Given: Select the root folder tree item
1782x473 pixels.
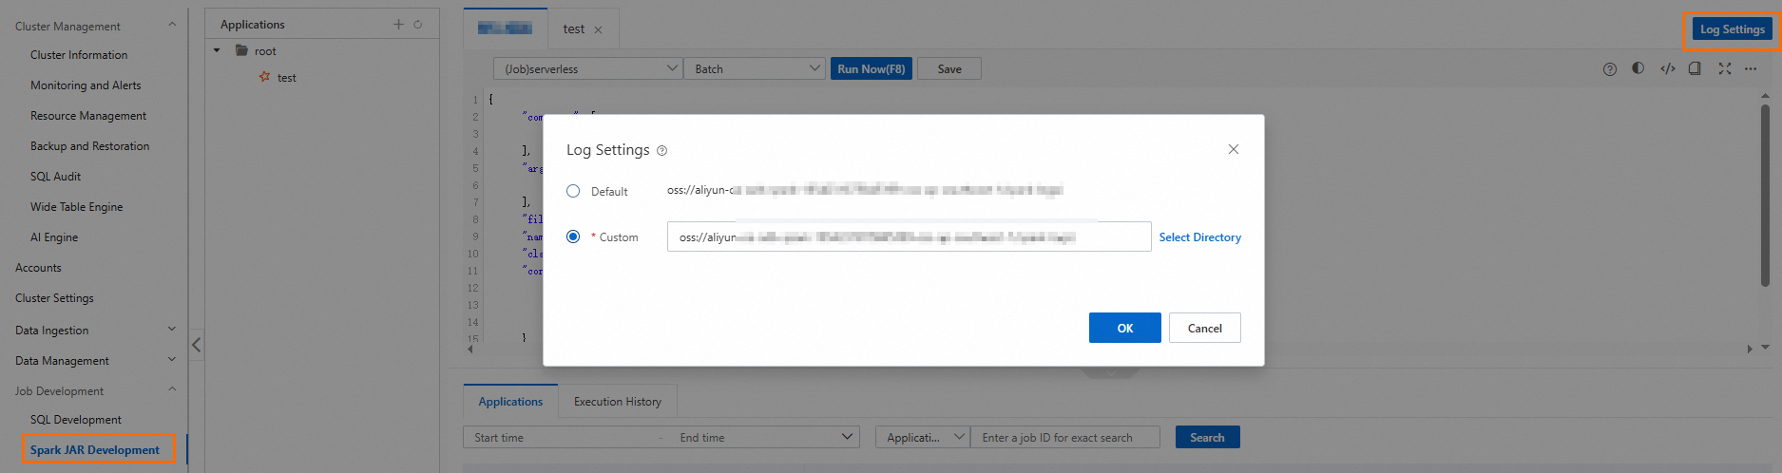Looking at the screenshot, I should [265, 51].
